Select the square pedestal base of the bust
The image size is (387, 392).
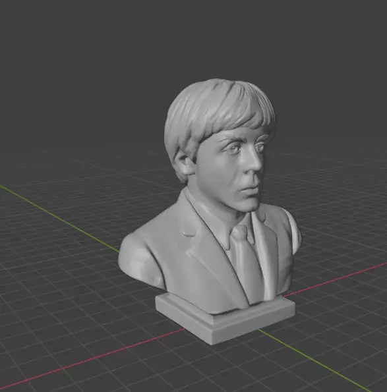(225, 319)
